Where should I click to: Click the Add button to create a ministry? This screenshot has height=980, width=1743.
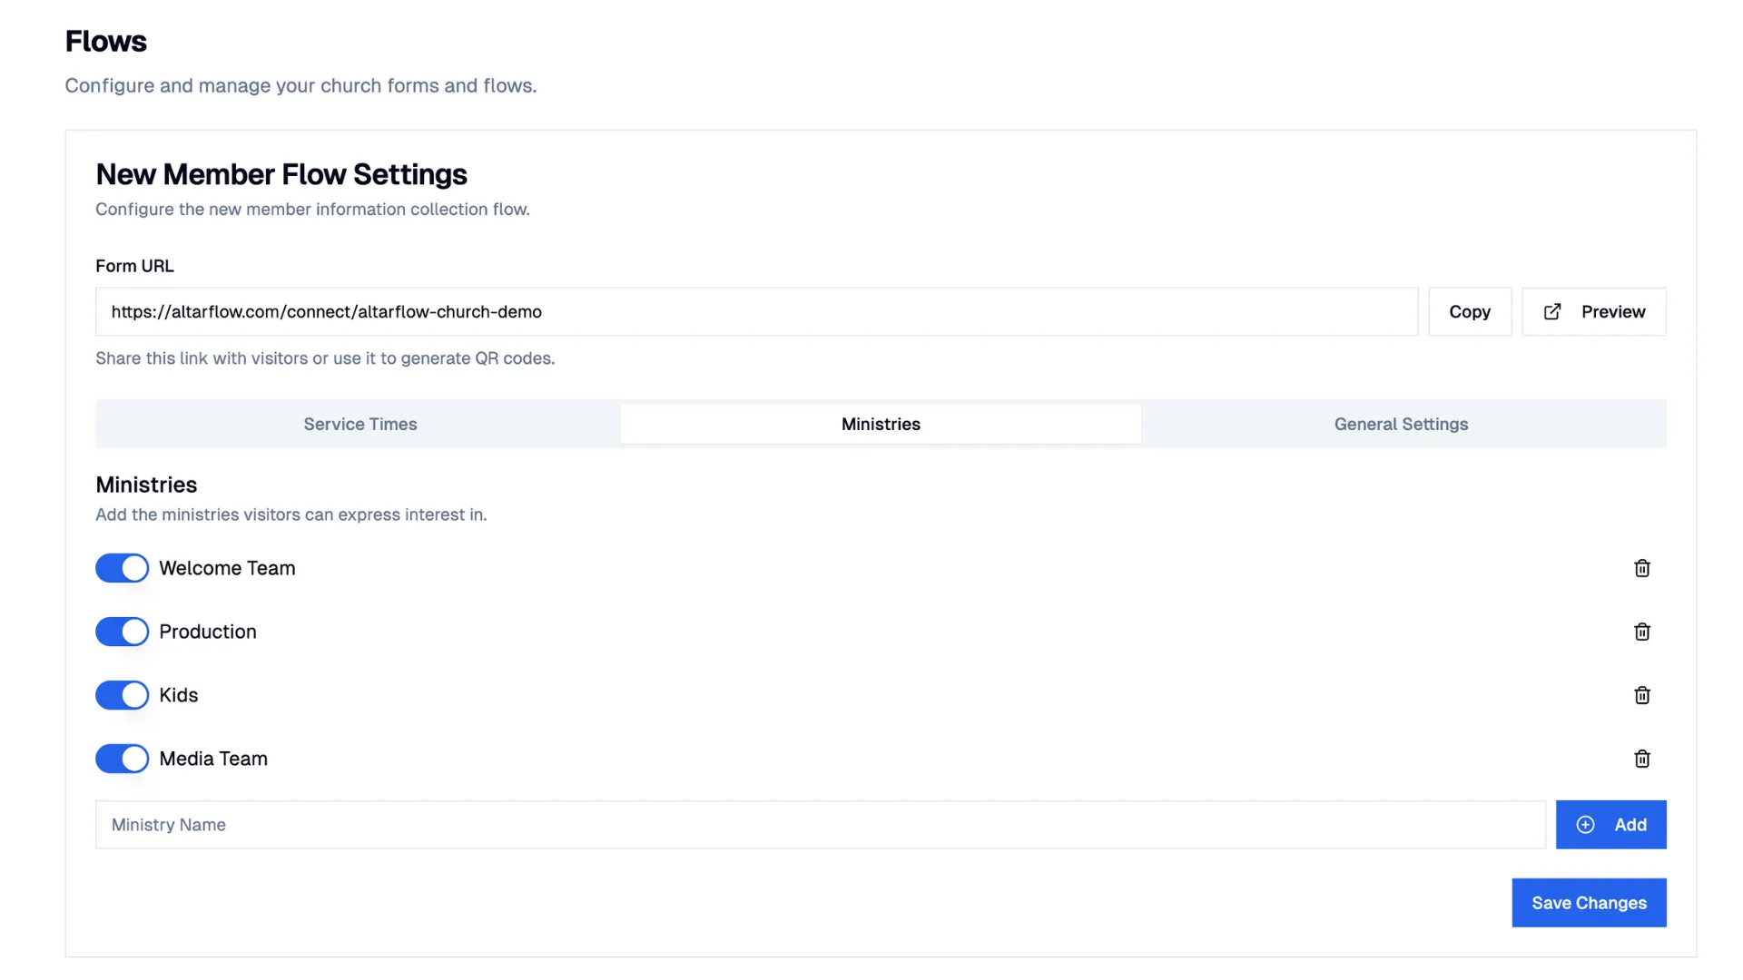click(x=1611, y=825)
